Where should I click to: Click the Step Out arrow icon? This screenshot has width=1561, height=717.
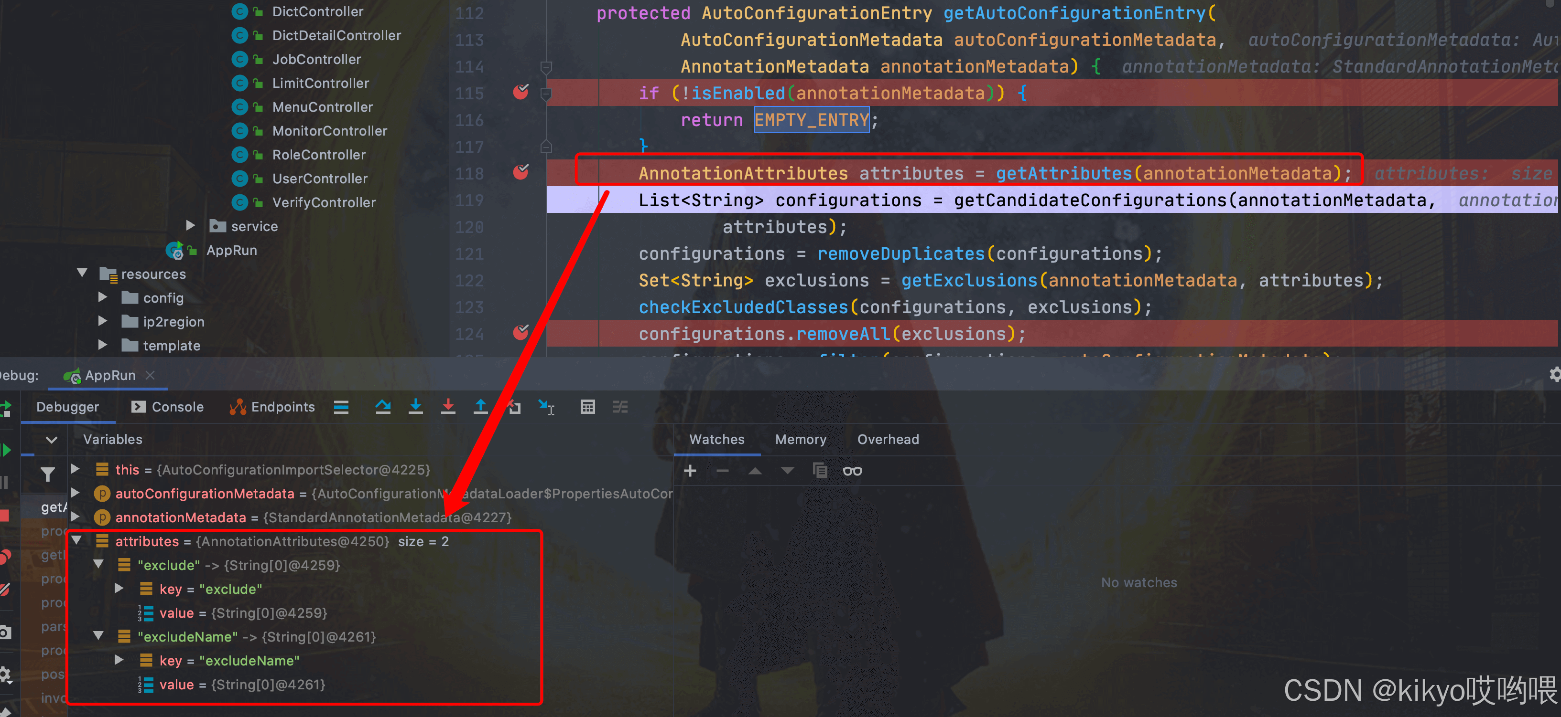pyautogui.click(x=480, y=407)
